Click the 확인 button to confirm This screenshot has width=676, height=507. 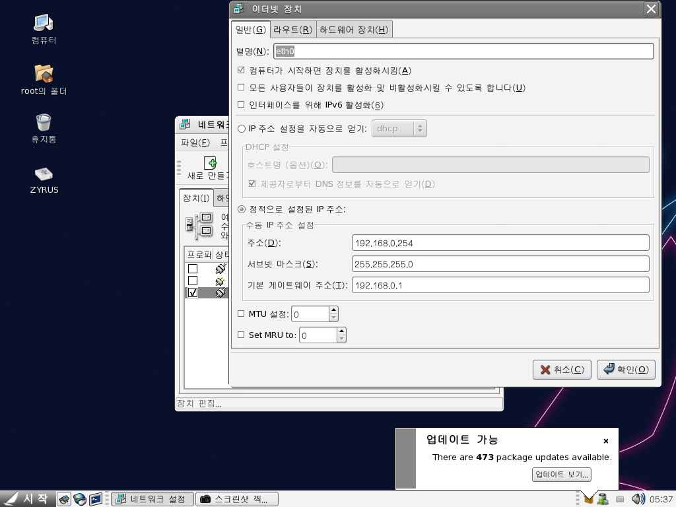(x=626, y=370)
